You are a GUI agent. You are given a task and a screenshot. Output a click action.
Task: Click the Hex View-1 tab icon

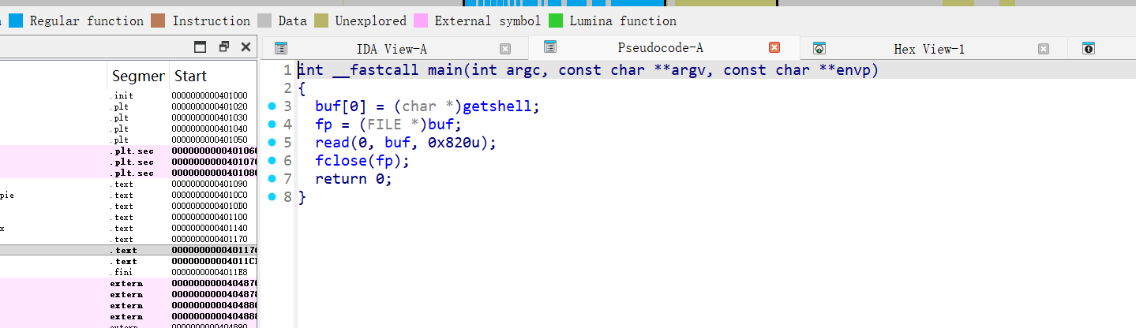tap(819, 49)
